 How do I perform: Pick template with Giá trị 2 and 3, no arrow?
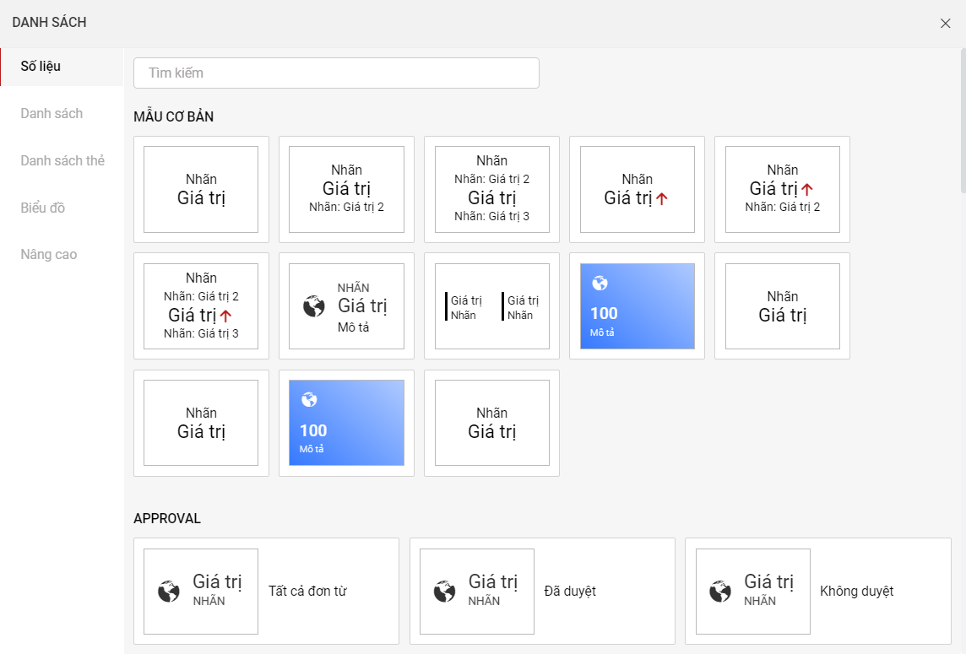tap(491, 189)
